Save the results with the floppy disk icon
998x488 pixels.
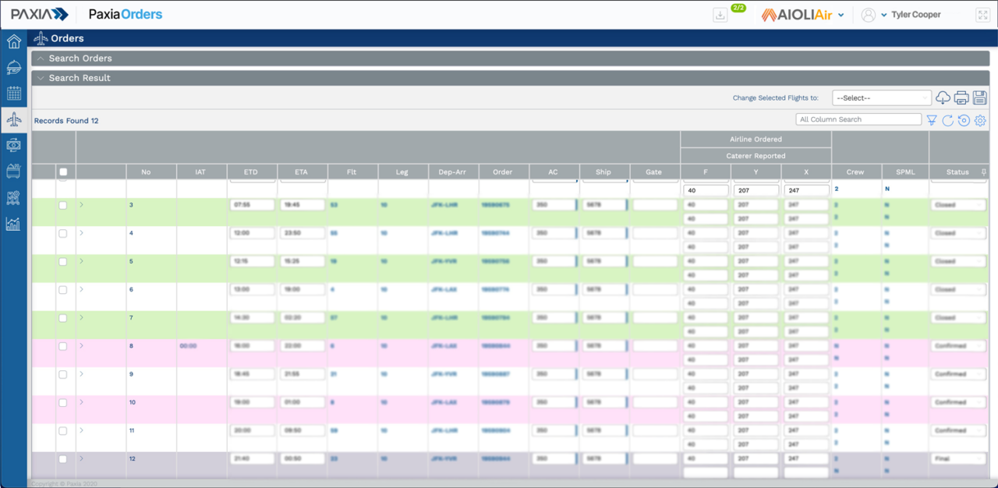click(x=980, y=97)
